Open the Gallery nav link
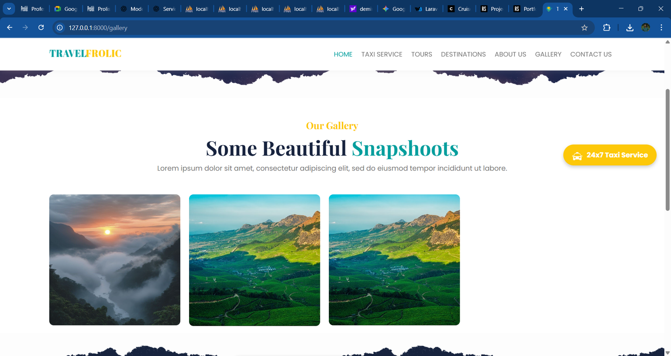The height and width of the screenshot is (356, 671). [548, 54]
